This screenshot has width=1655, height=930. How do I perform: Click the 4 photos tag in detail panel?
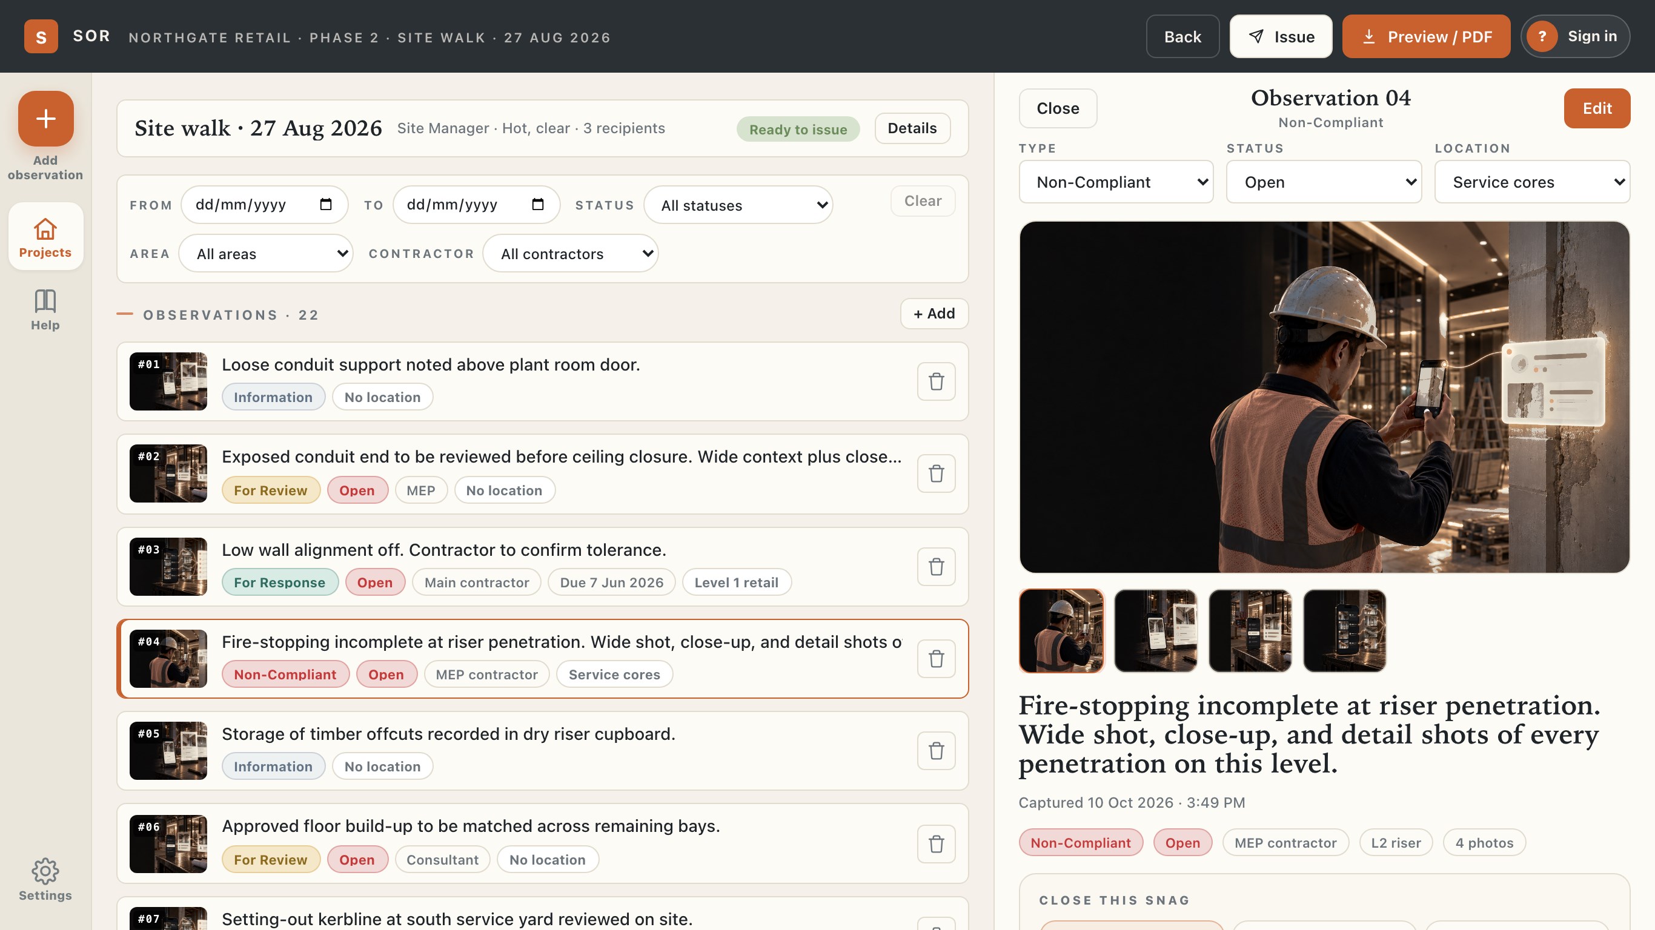1484,843
